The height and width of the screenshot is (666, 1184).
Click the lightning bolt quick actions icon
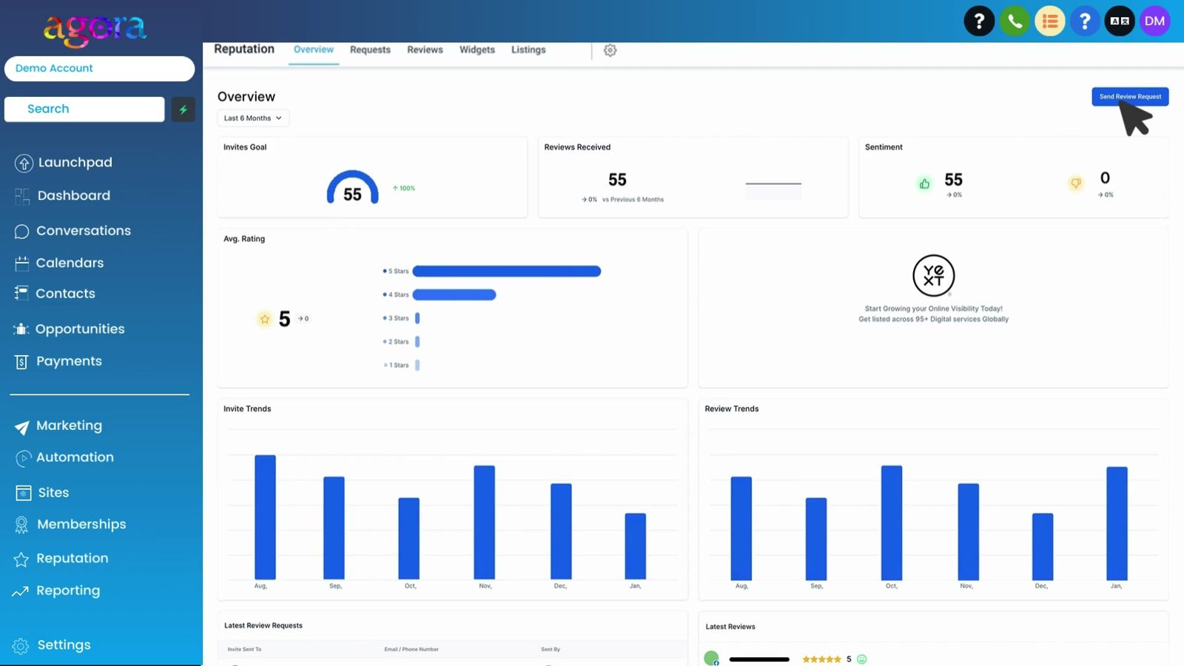point(183,110)
